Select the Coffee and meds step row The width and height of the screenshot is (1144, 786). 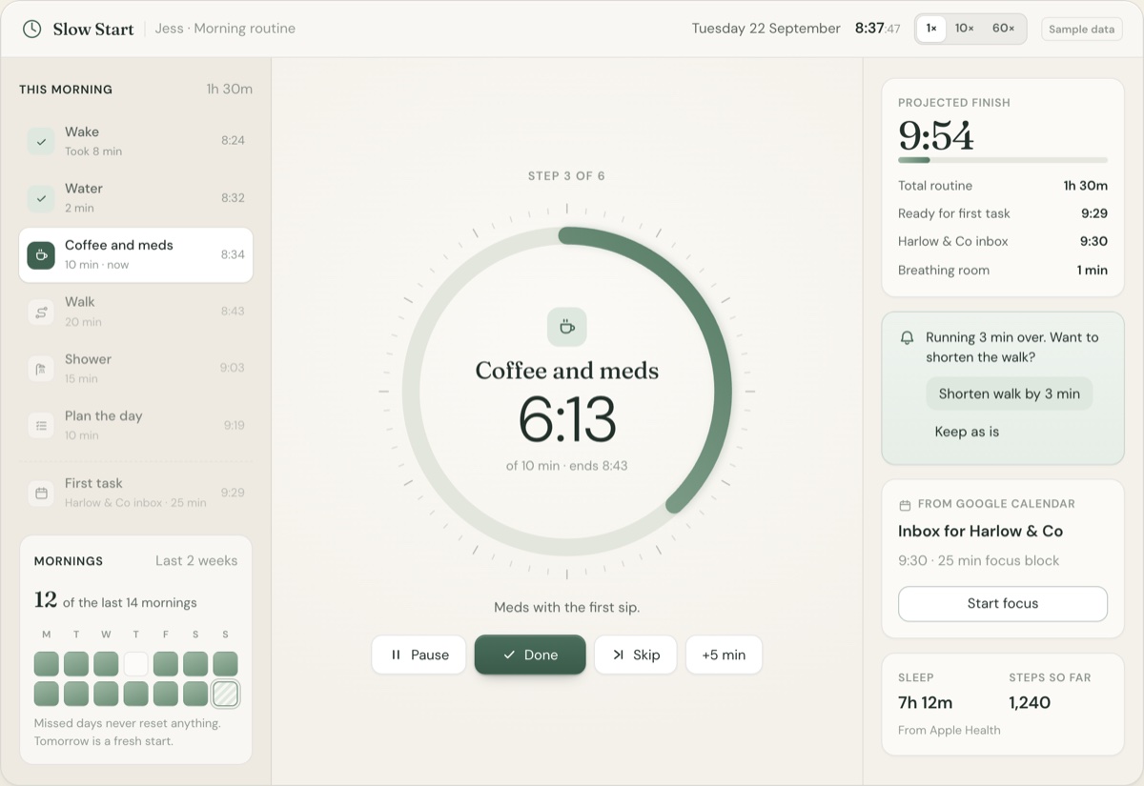coord(136,254)
